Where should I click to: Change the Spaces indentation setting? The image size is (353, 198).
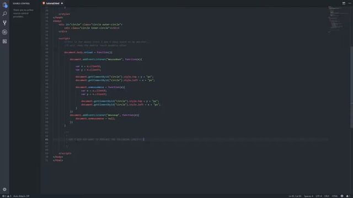pos(308,196)
